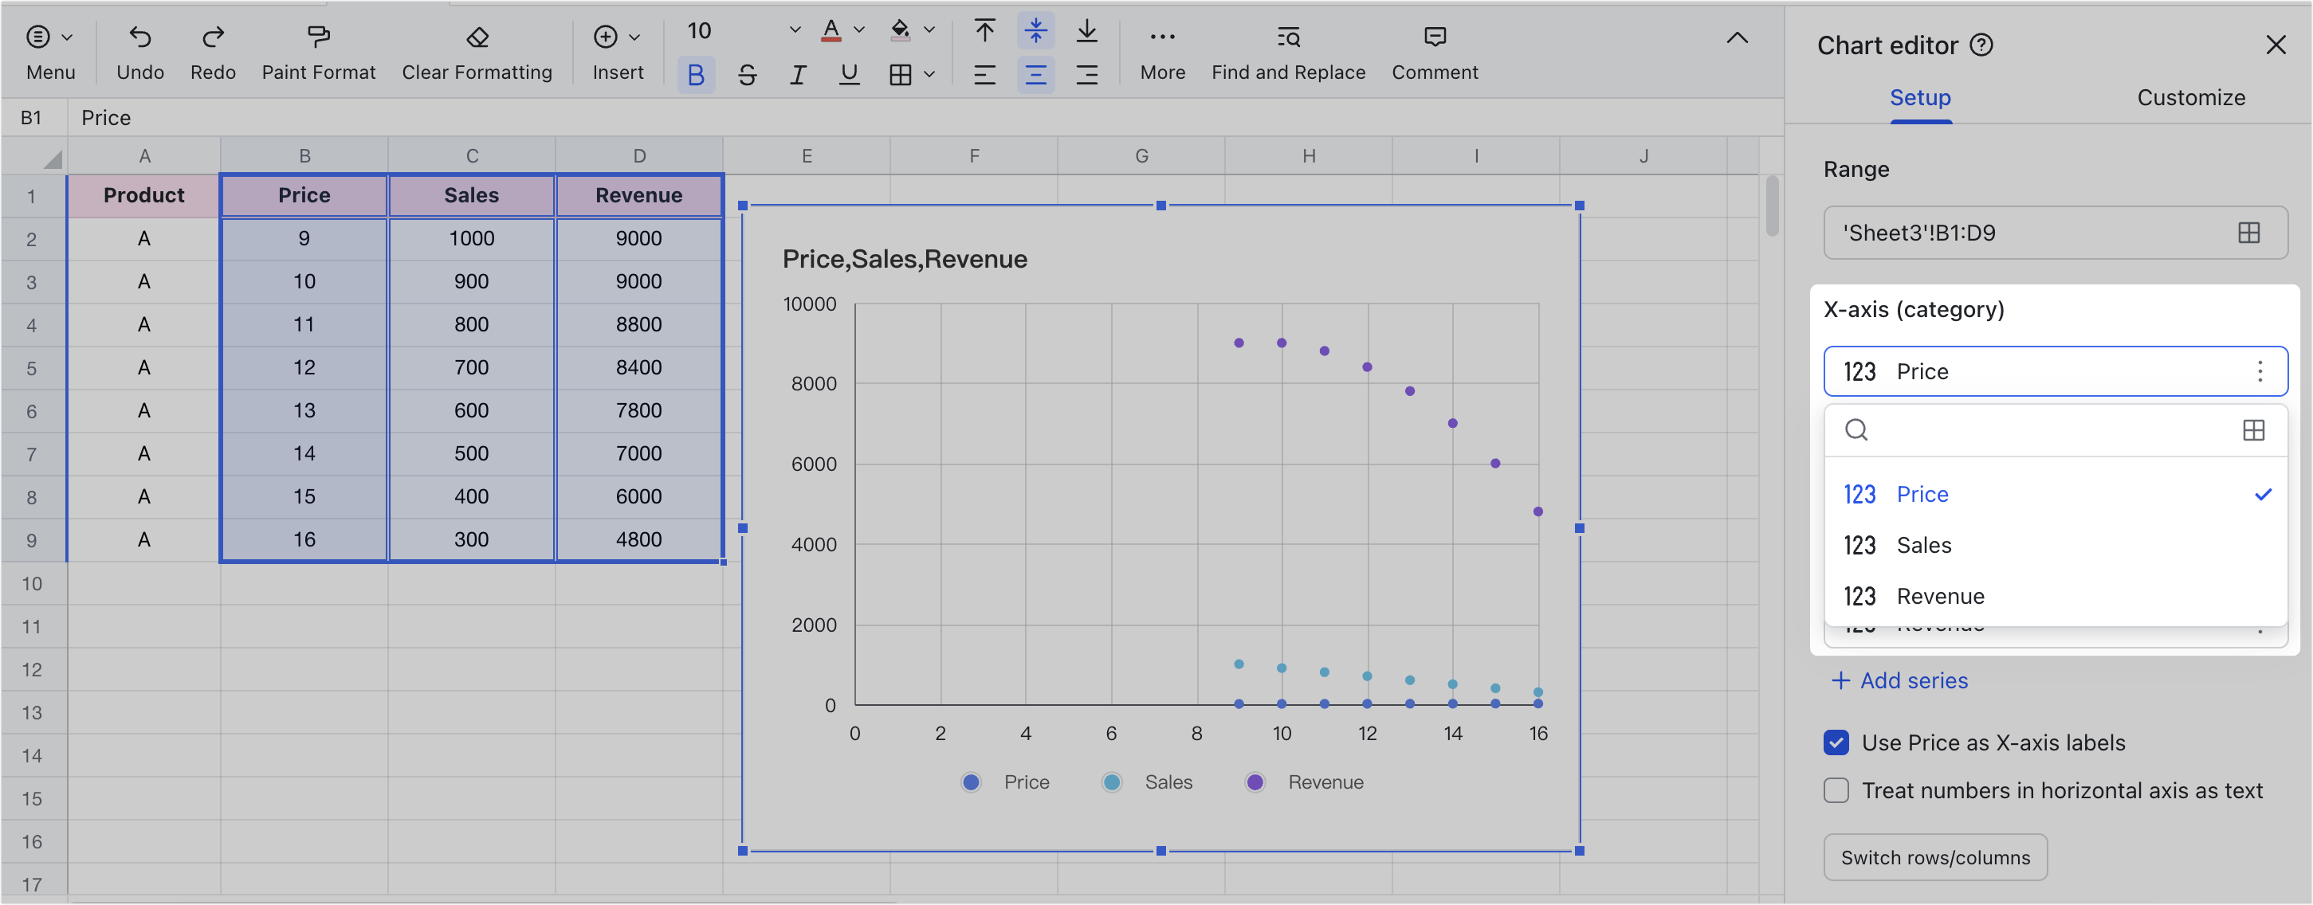Expand the border style options
This screenshot has height=905, width=2313.
pyautogui.click(x=930, y=75)
